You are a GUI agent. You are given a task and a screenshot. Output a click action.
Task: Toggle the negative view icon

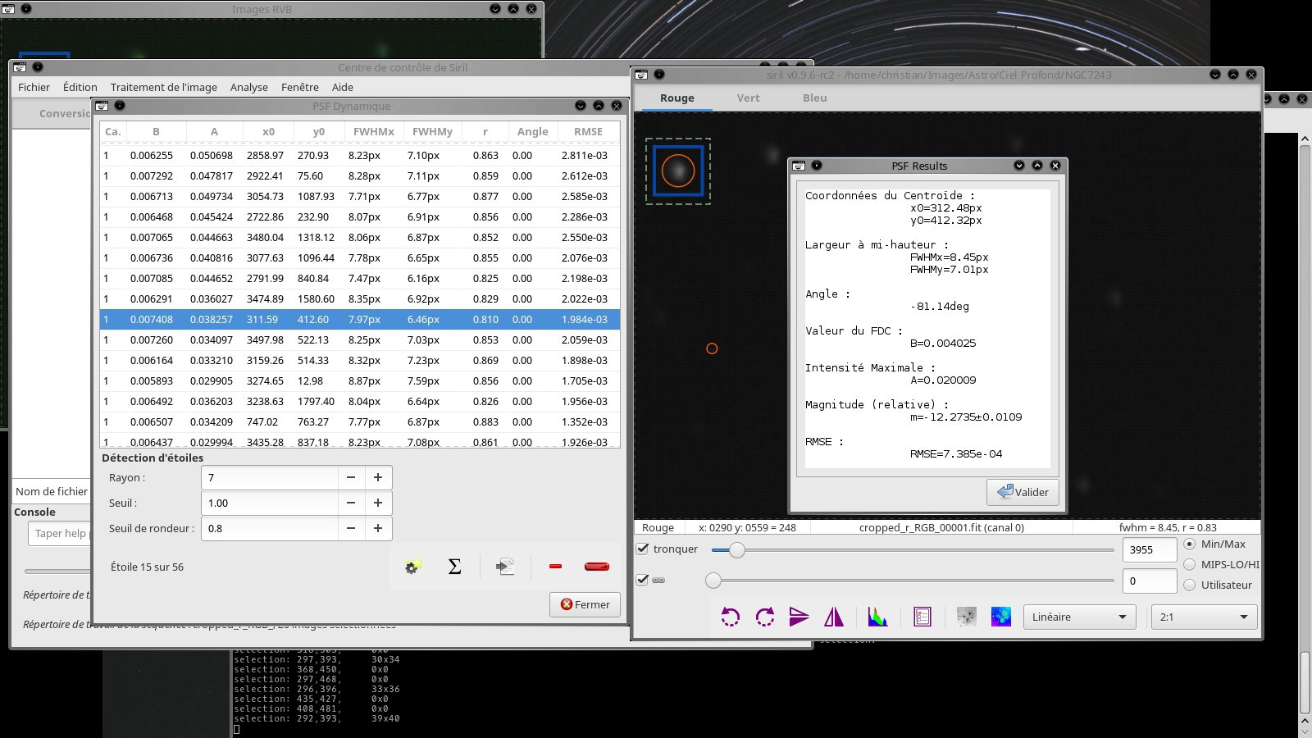967,617
